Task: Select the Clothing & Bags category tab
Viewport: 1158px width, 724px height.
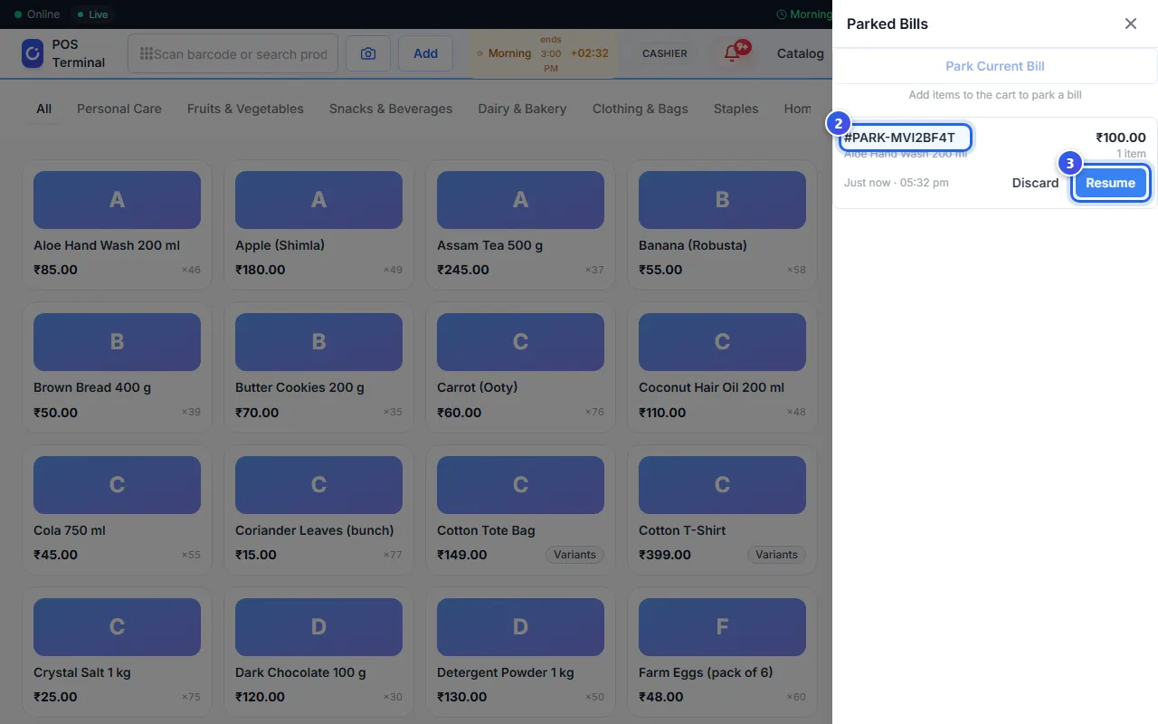Action: (641, 109)
